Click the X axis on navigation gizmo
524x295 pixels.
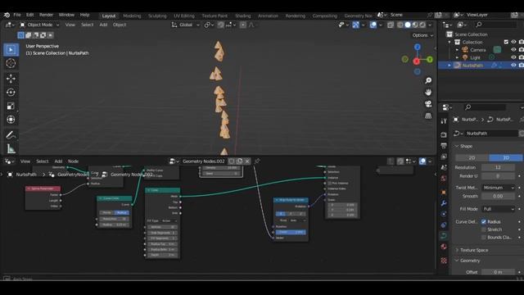click(417, 61)
